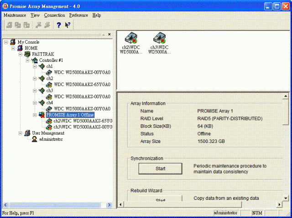
Task: Click the FASTTRAK card icon
Action: pos(27,54)
